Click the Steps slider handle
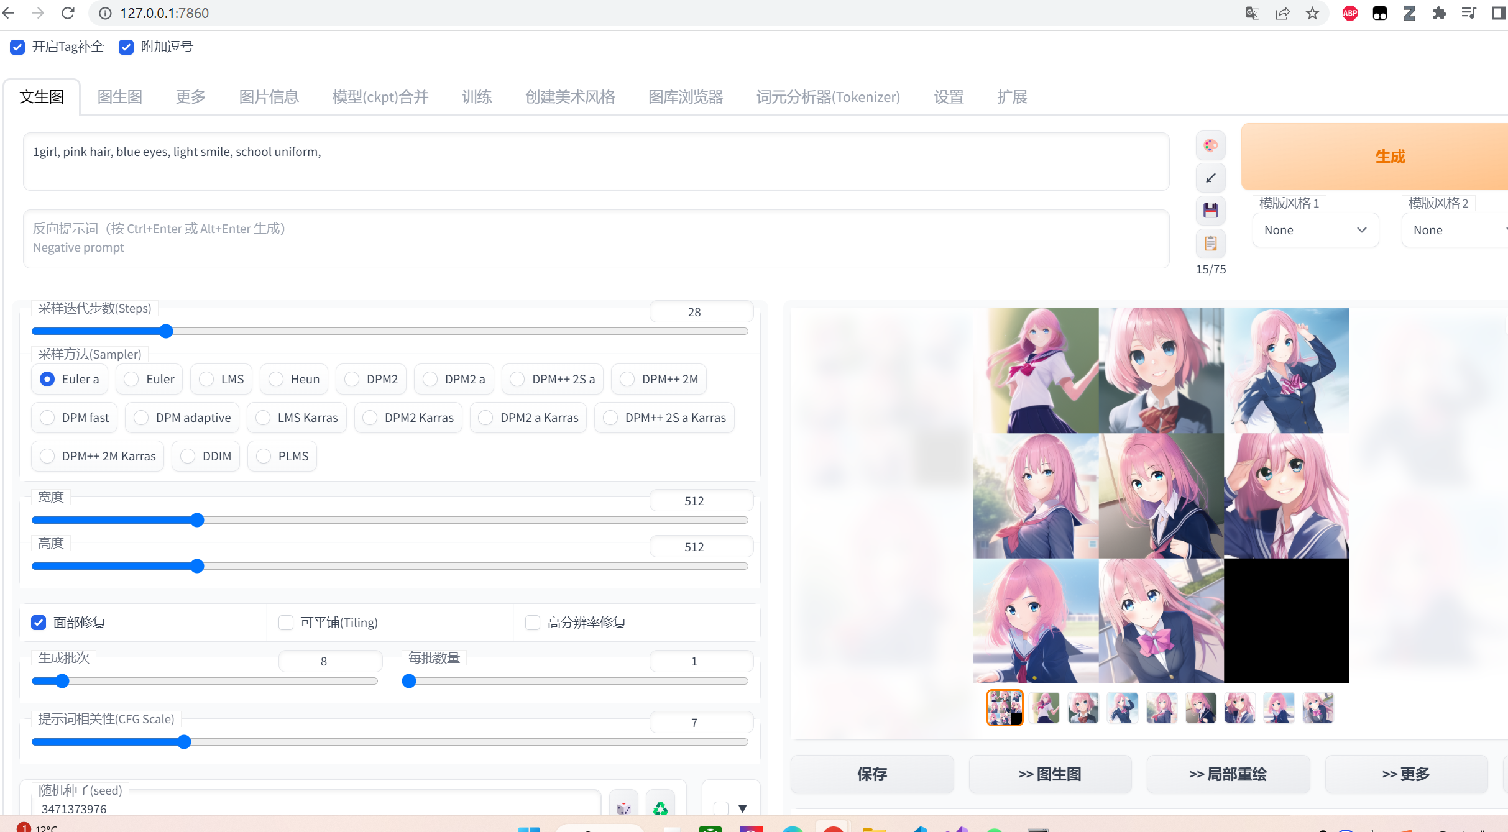The width and height of the screenshot is (1508, 832). click(166, 331)
